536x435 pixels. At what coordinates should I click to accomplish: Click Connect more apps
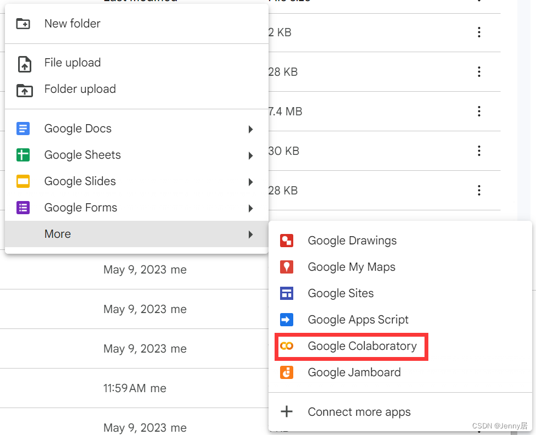pos(400,412)
